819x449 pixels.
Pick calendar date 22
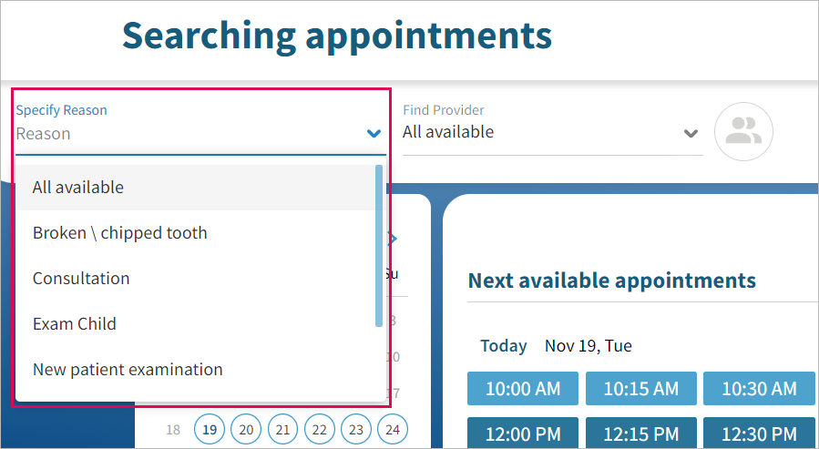click(319, 429)
